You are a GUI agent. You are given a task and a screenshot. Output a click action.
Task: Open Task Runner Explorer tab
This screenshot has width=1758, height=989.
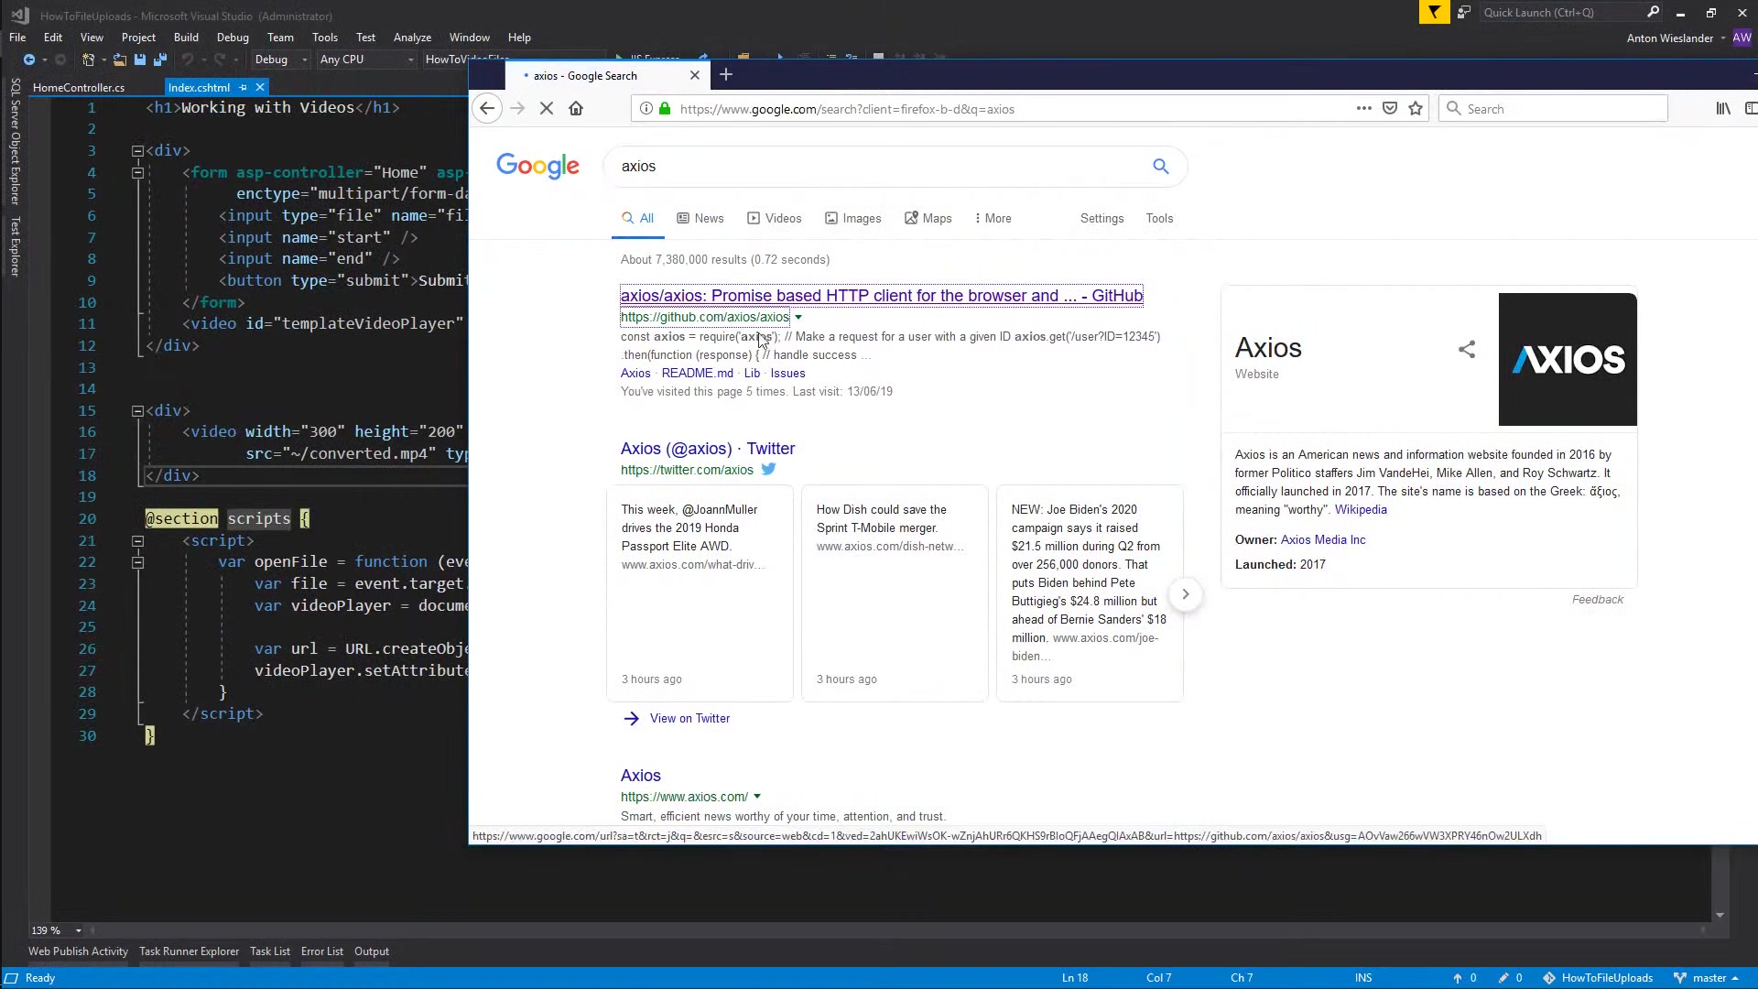189,951
